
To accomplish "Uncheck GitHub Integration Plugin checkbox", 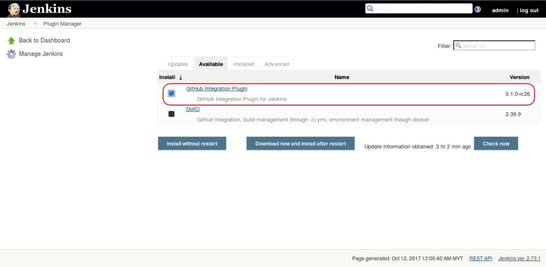I will [172, 93].
